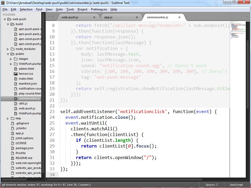Expand the WebPush.pushpackage folder
Image resolution: width=251 pixels, height=188 pixels.
(11, 64)
